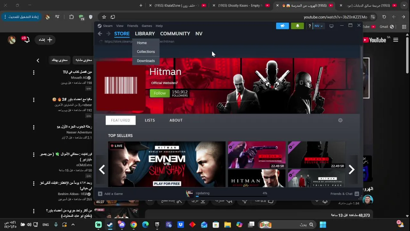This screenshot has width=410, height=231.
Task: Open Steam help question mark icon
Action: tap(309, 26)
